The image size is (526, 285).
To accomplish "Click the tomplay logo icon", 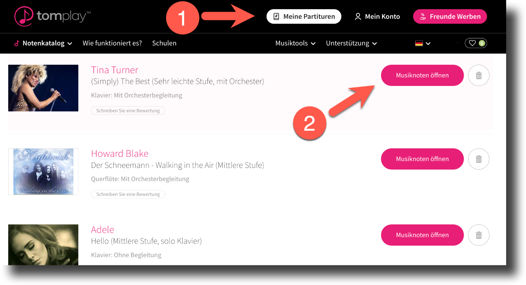I will [x=24, y=16].
